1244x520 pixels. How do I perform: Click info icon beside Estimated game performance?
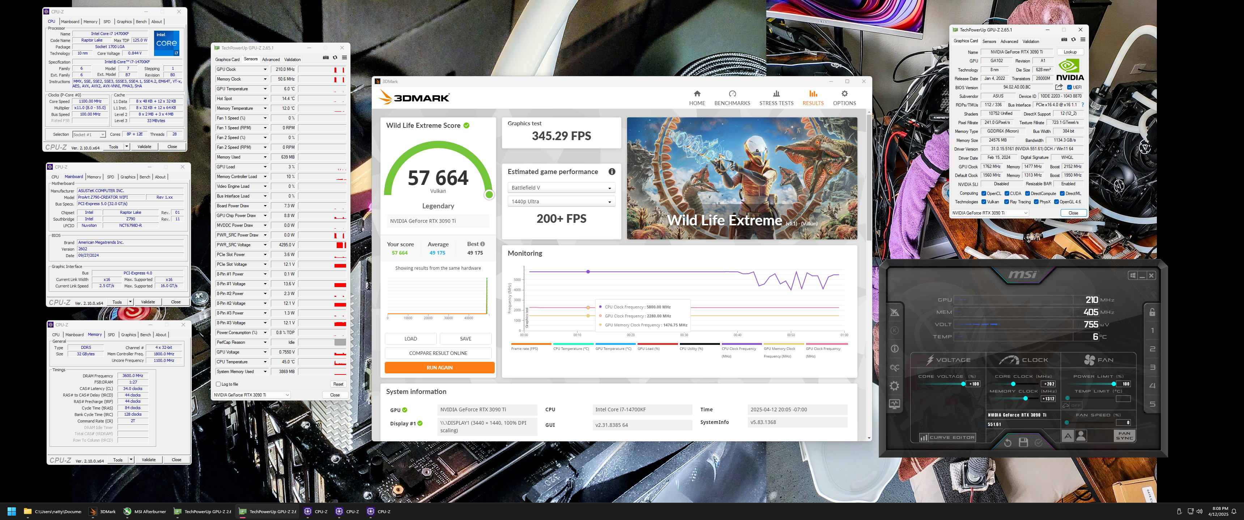(612, 172)
